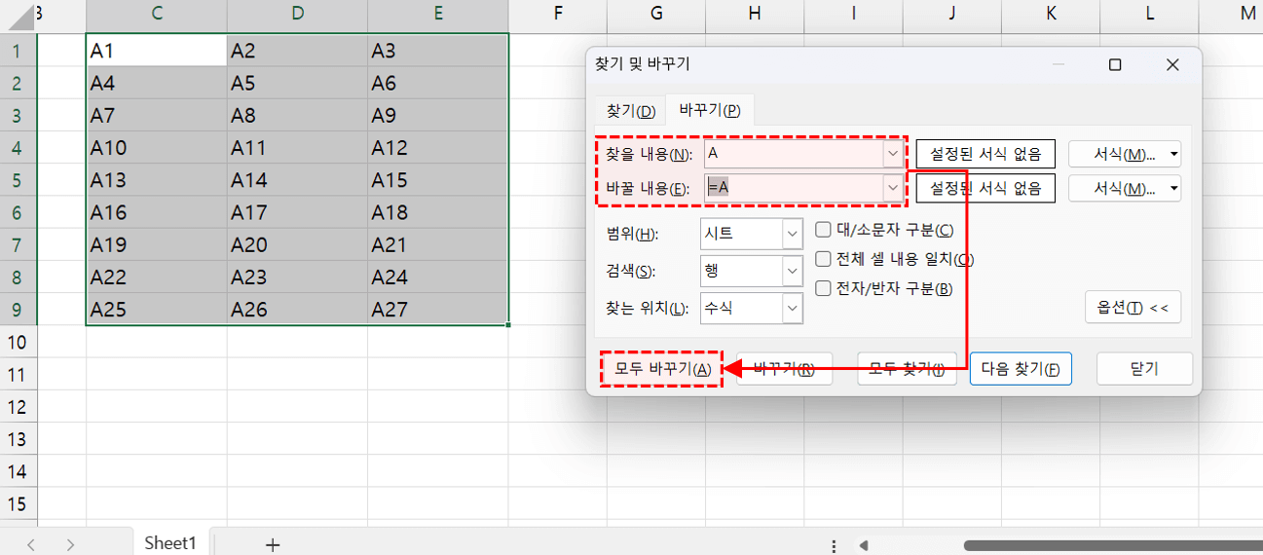Click the 다음 찾기(F) button

pos(1021,369)
